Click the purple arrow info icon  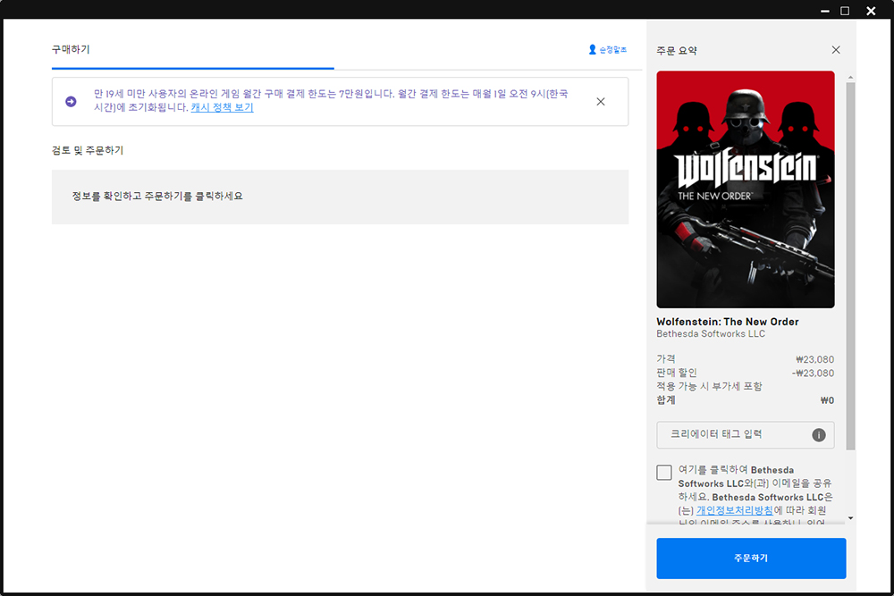tap(71, 102)
